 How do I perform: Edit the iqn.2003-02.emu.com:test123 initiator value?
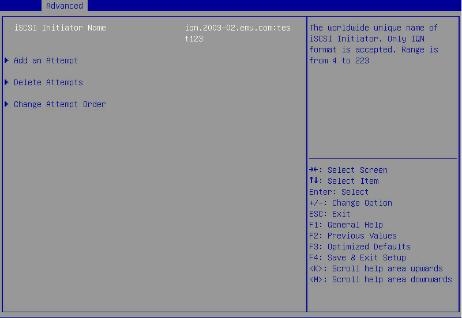coord(238,33)
